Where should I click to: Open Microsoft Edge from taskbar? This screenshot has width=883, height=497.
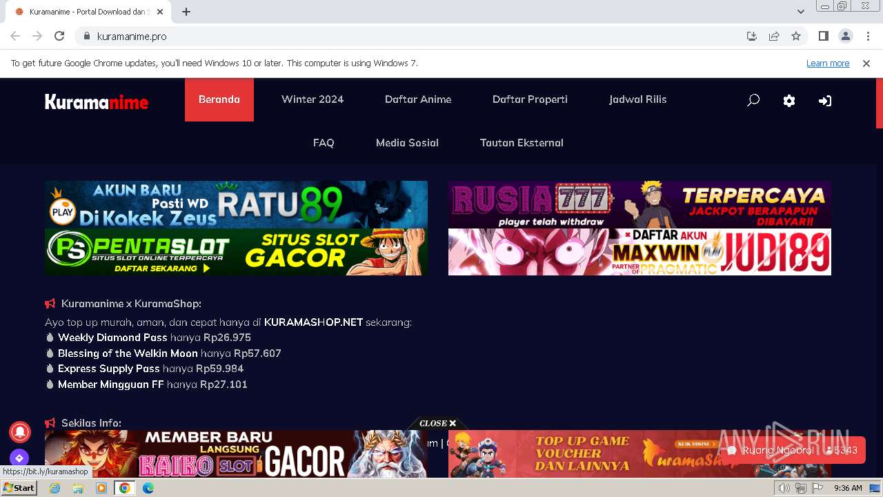point(148,488)
